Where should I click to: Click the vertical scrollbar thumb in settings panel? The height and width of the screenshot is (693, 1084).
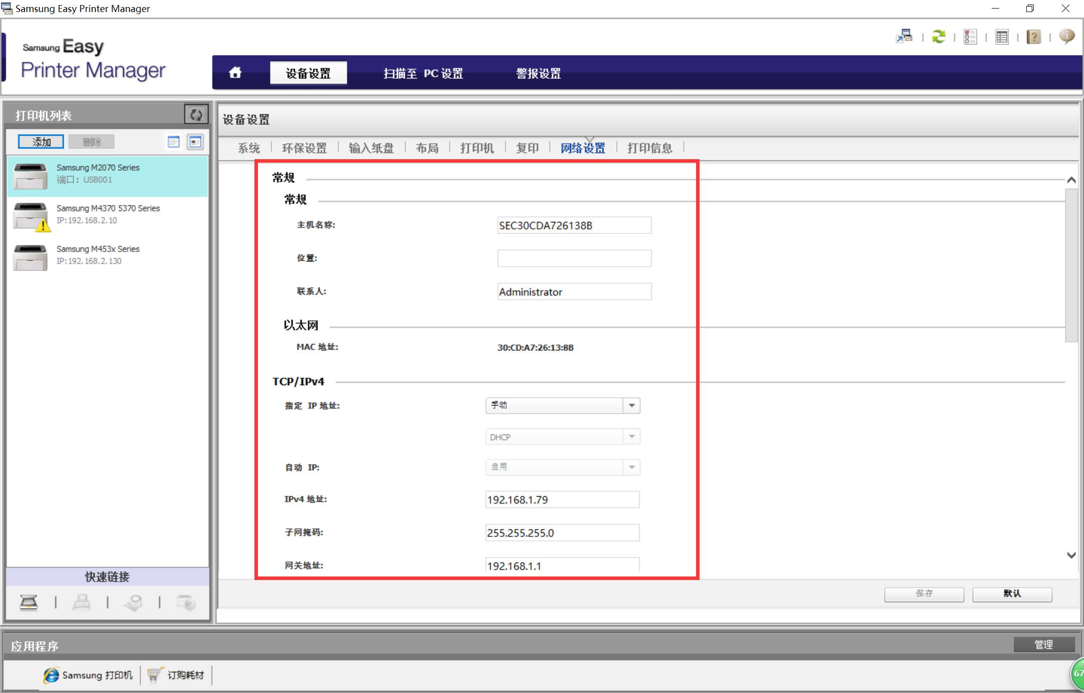pos(1071,265)
